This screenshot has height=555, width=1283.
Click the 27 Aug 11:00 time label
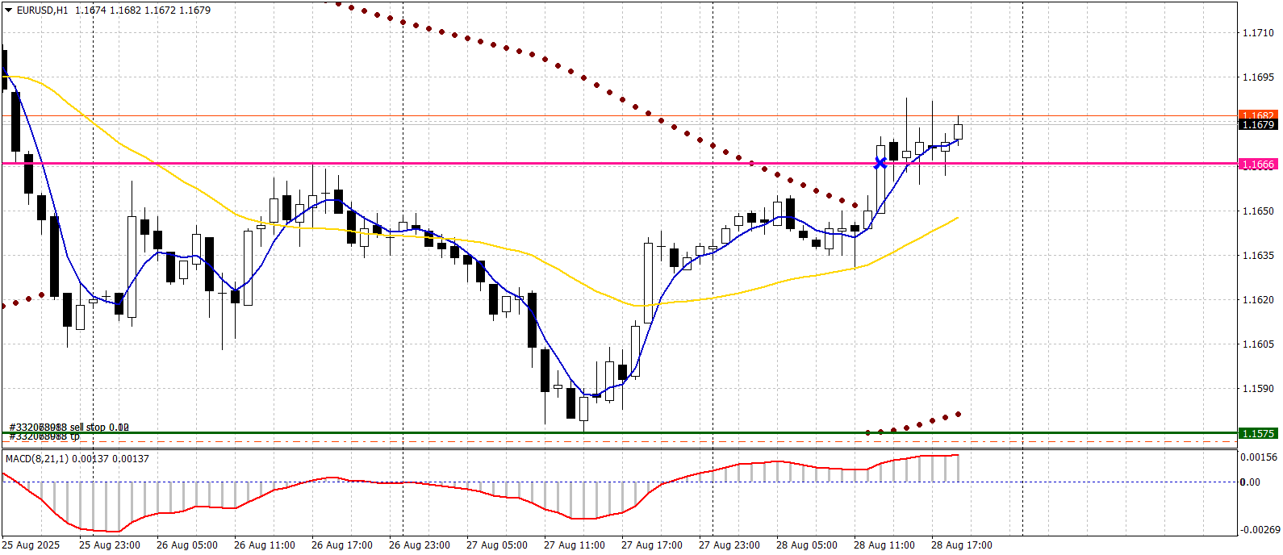pos(575,545)
